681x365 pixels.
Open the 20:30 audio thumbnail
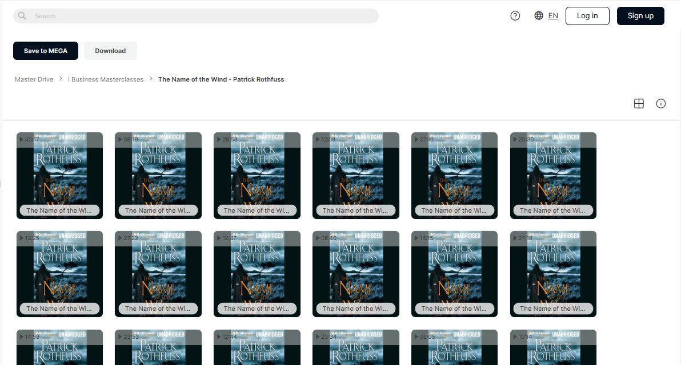(x=553, y=176)
